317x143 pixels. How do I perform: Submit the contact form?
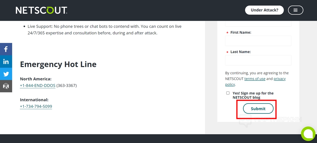tap(258, 109)
